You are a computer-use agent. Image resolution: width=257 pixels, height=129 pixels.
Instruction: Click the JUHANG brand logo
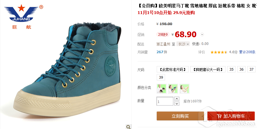pos(23,17)
